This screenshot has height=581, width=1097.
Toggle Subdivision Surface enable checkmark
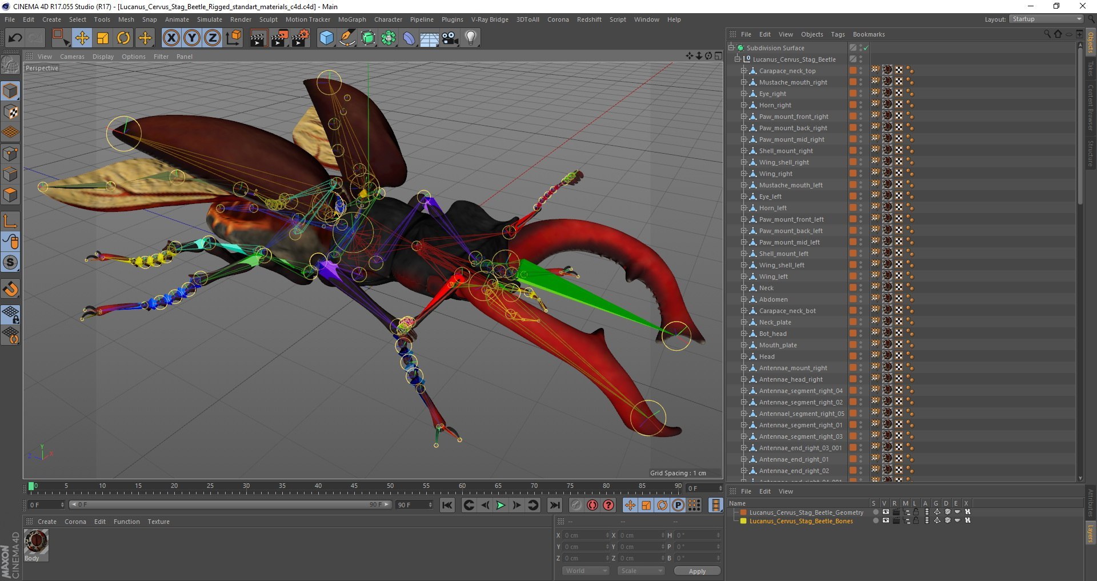pyautogui.click(x=866, y=48)
